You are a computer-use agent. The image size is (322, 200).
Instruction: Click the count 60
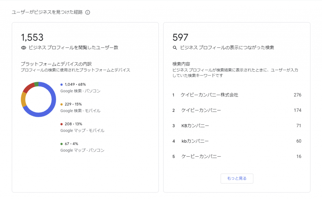click(299, 141)
